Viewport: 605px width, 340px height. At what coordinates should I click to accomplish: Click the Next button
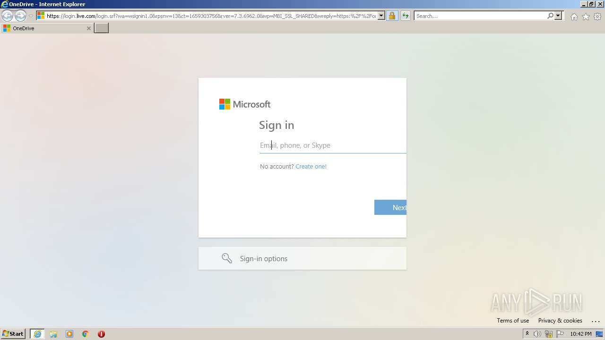tap(390, 207)
